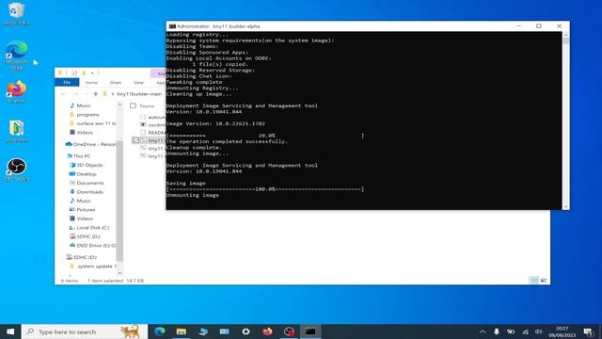602x339 pixels.
Task: Open the Recycle Bin desktop icon
Action: click(x=16, y=13)
